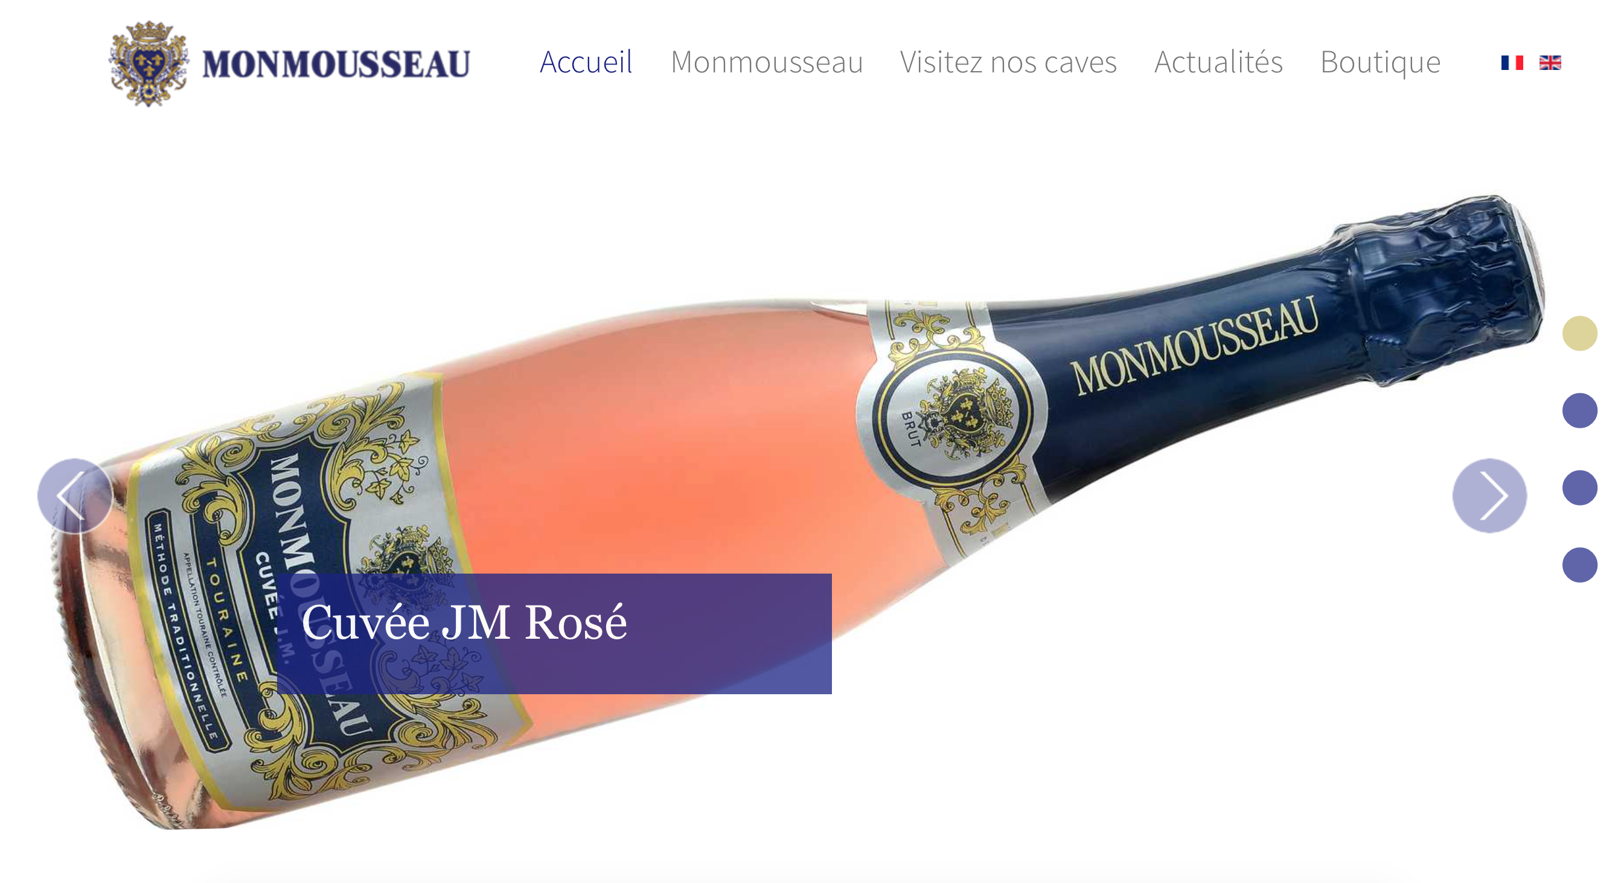
Task: Open the Accueil menu item
Action: click(586, 62)
